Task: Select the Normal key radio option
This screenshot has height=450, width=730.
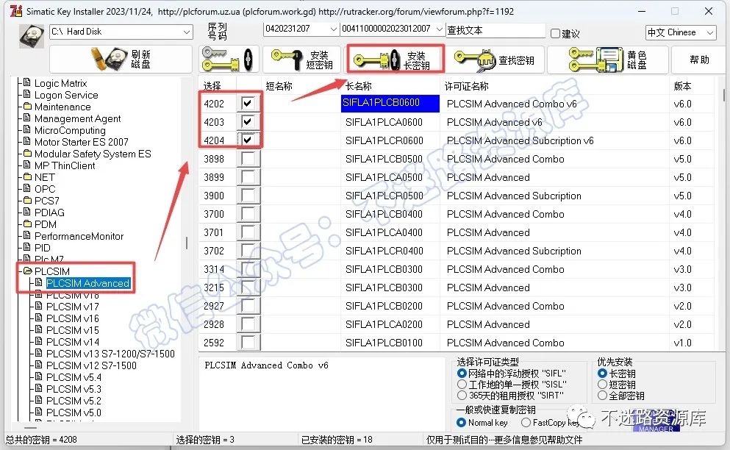Action: pyautogui.click(x=462, y=423)
